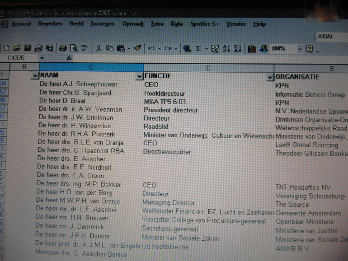Click the ARIAL font name box

[x=332, y=37]
